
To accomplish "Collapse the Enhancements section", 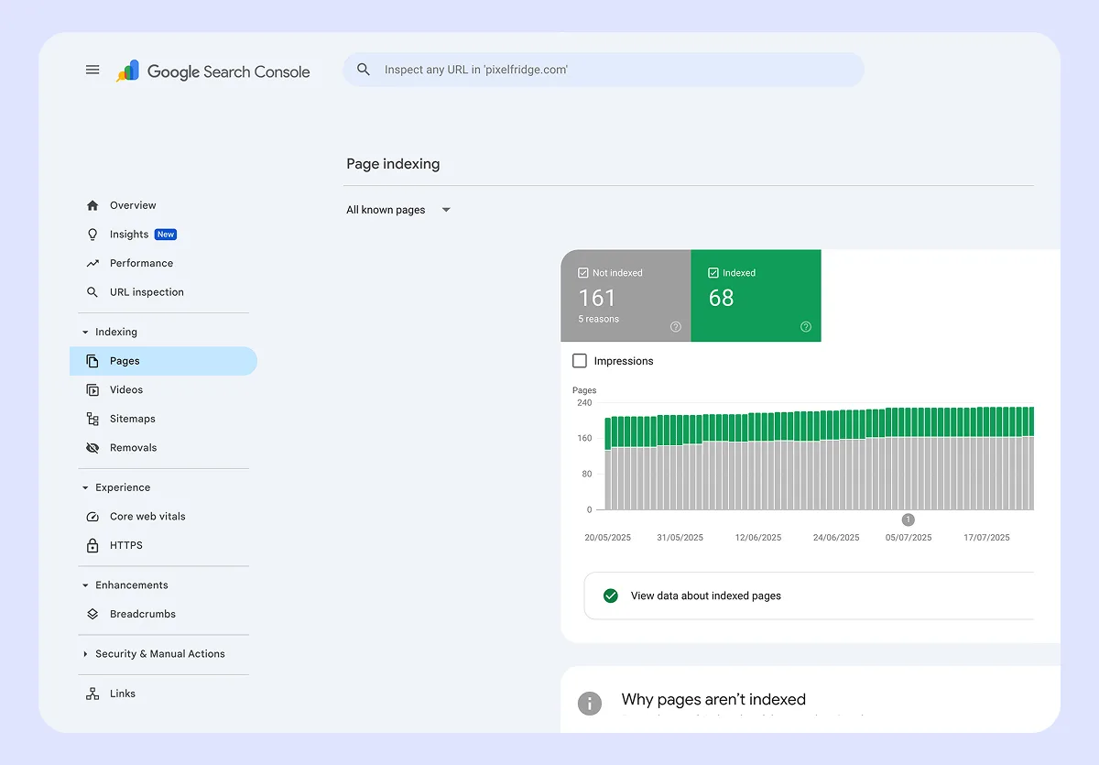I will (85, 585).
